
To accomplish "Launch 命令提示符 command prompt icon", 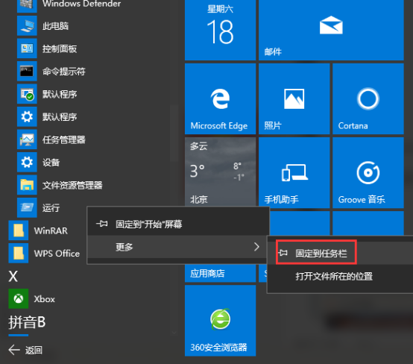I will tap(27, 71).
